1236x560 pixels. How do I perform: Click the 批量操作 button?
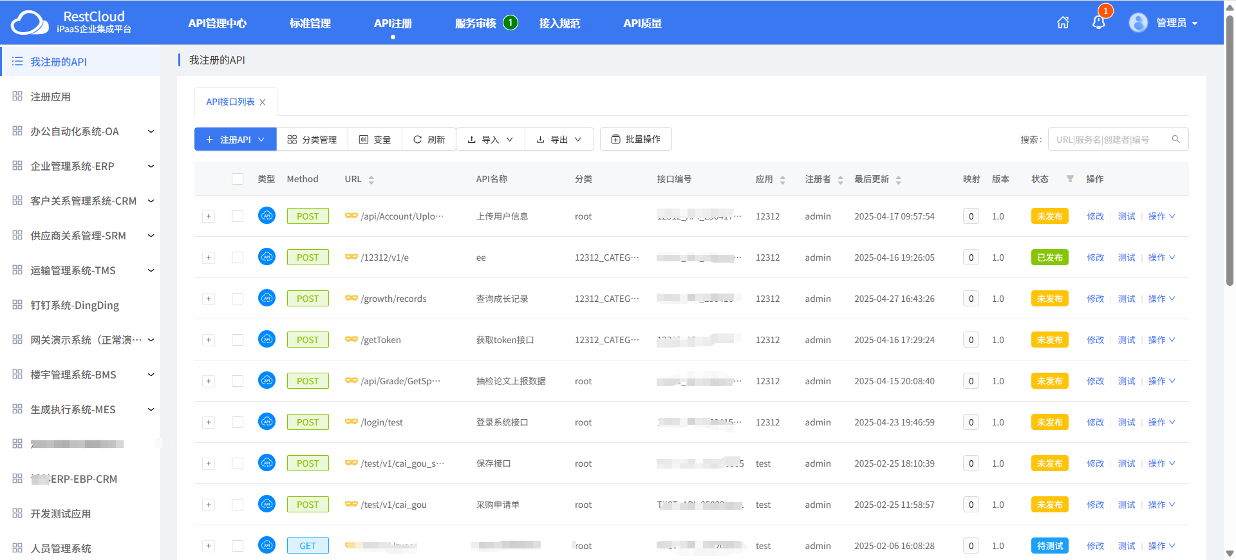635,139
